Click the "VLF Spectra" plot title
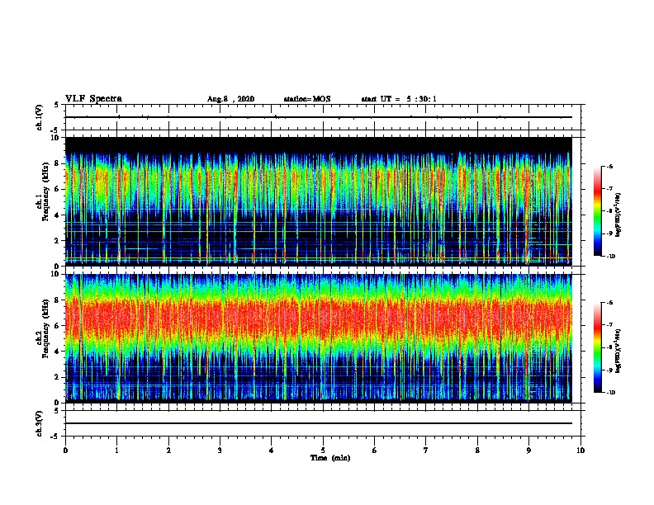This screenshot has height=505, width=654. point(93,99)
